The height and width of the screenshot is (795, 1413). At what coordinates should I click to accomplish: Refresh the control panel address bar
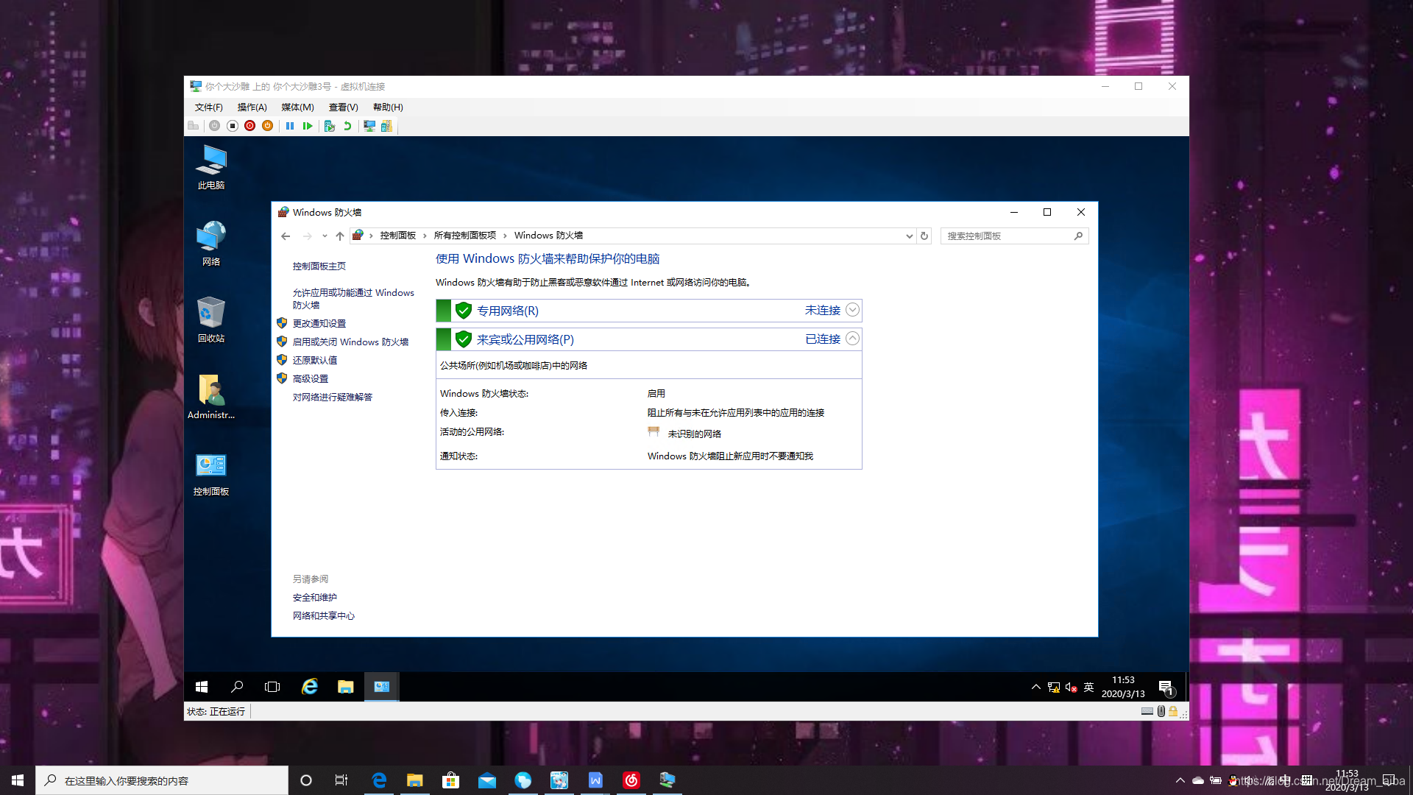point(924,236)
